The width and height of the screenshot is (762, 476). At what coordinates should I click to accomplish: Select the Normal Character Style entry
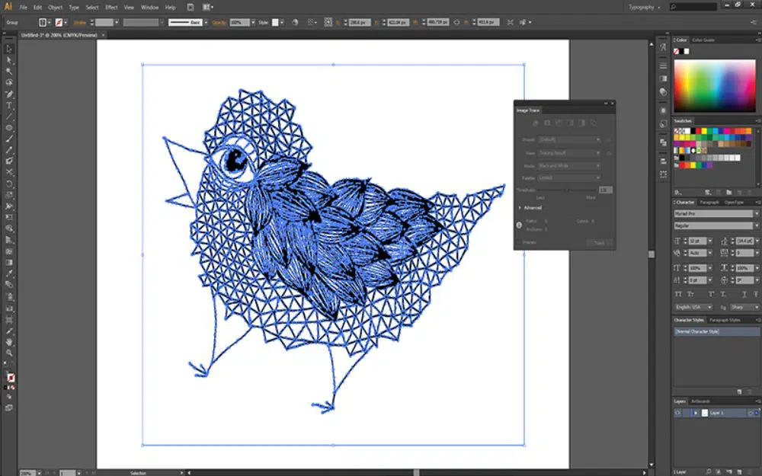[x=715, y=332]
